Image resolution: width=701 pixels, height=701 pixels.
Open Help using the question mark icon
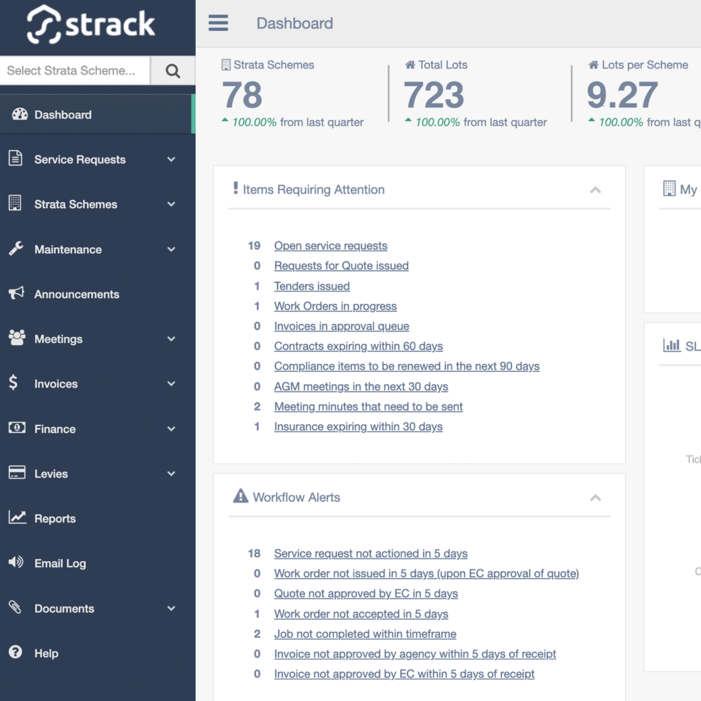(16, 652)
